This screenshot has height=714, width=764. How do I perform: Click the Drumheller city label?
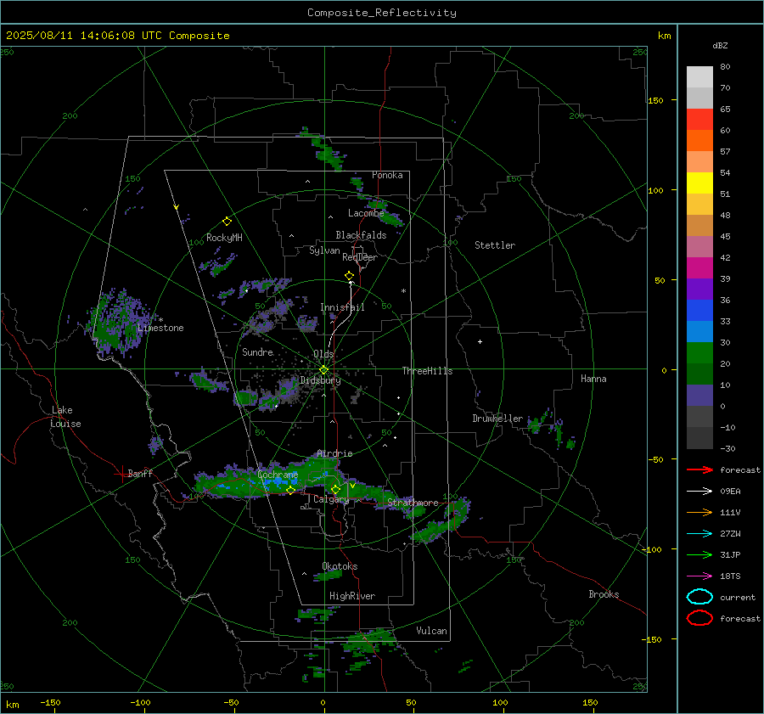[x=497, y=419]
